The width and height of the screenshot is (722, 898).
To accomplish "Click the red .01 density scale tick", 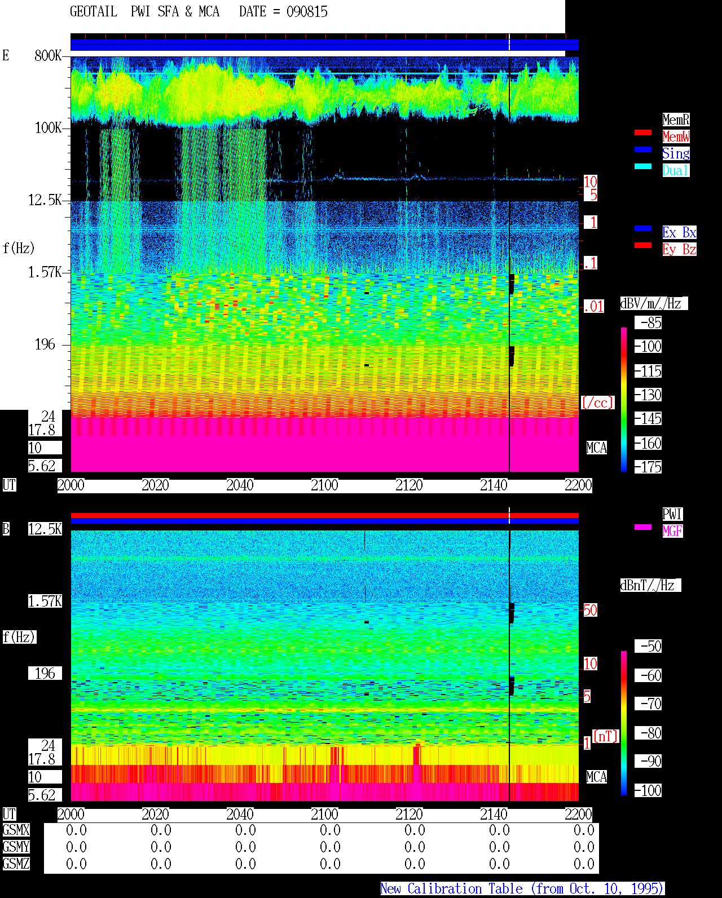I will pyautogui.click(x=594, y=307).
